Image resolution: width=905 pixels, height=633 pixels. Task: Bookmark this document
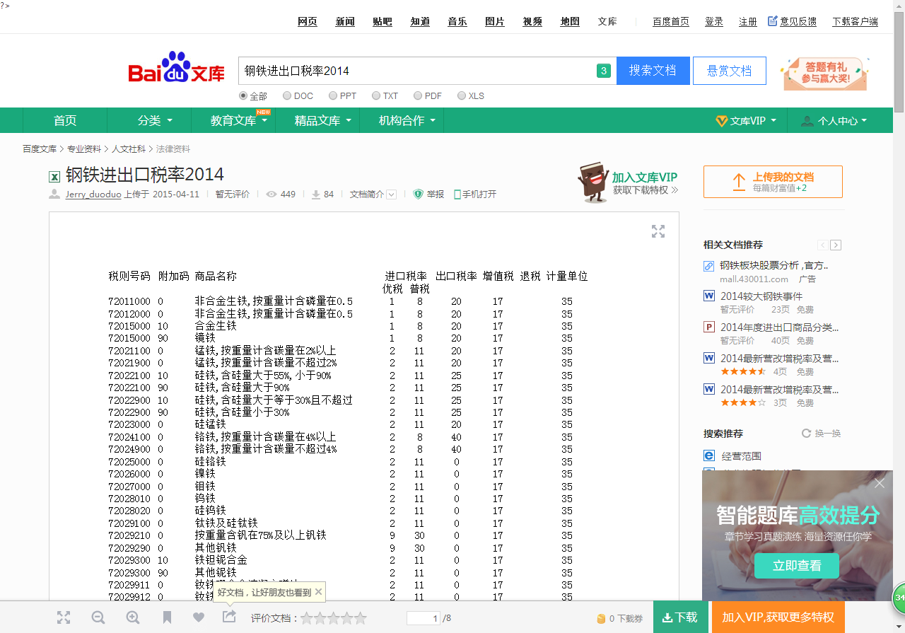[167, 617]
